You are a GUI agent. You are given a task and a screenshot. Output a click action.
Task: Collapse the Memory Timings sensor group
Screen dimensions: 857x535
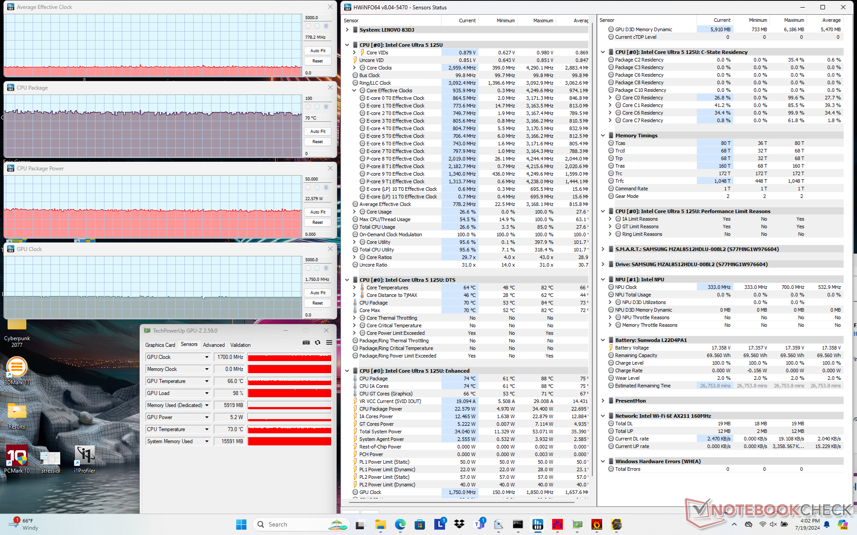click(603, 136)
